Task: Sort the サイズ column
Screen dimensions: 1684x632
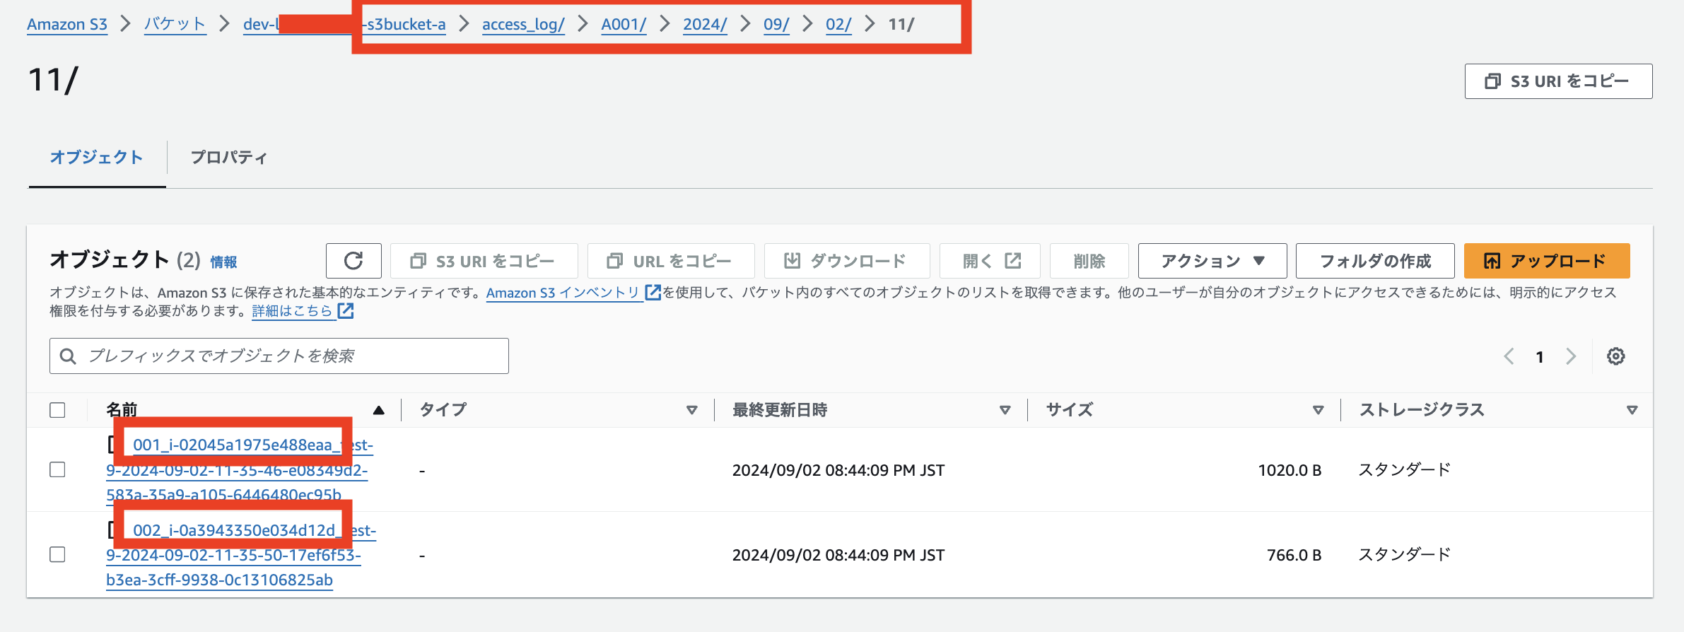Action: click(x=1318, y=410)
